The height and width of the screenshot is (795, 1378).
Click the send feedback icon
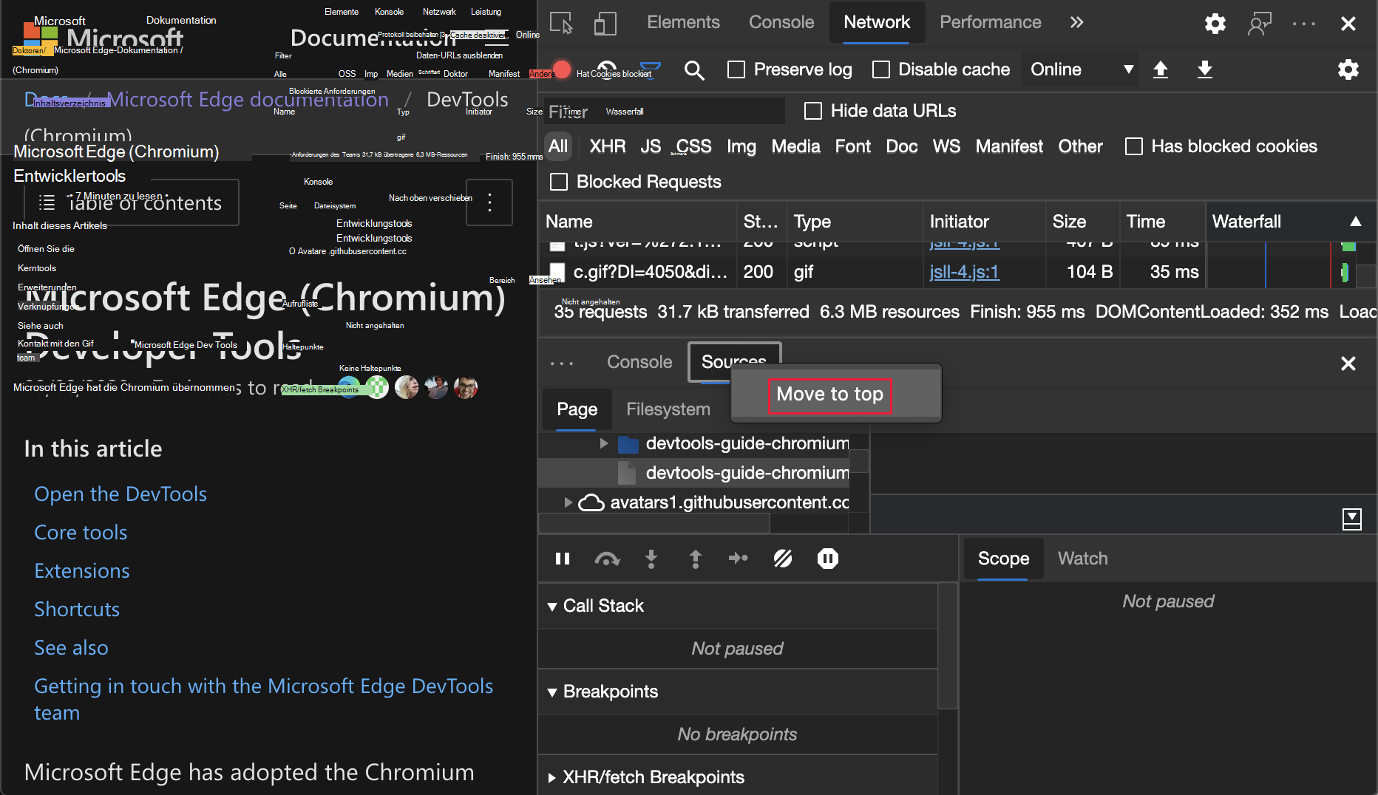[x=1259, y=23]
